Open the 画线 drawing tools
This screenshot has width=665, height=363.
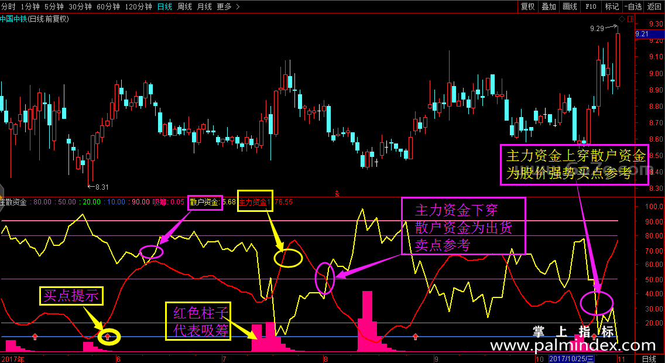pos(570,6)
